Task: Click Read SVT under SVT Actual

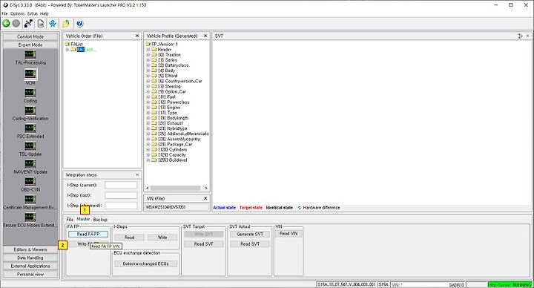Action: pos(250,244)
